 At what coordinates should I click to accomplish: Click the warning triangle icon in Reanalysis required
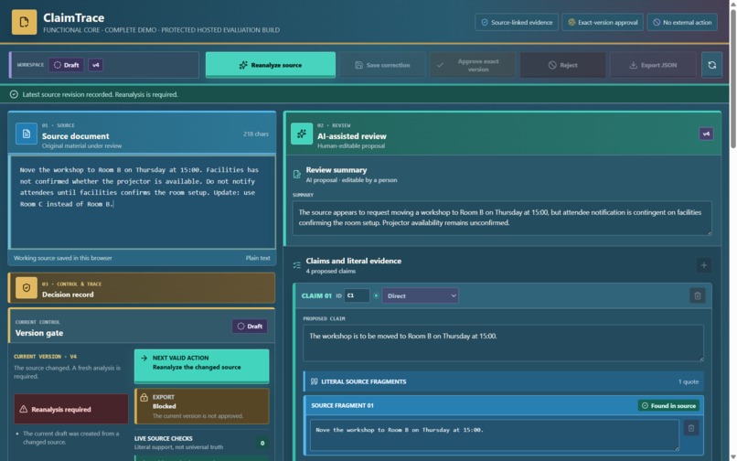pyautogui.click(x=23, y=409)
